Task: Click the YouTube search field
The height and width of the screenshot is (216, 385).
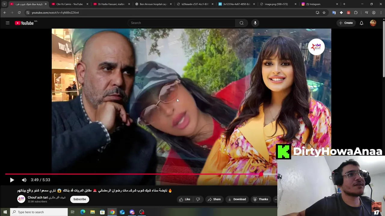Action: [182, 23]
